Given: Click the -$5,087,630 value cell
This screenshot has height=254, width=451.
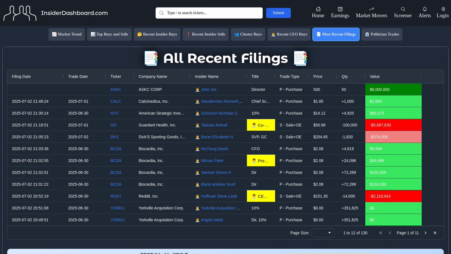Looking at the screenshot, I should pos(393,125).
